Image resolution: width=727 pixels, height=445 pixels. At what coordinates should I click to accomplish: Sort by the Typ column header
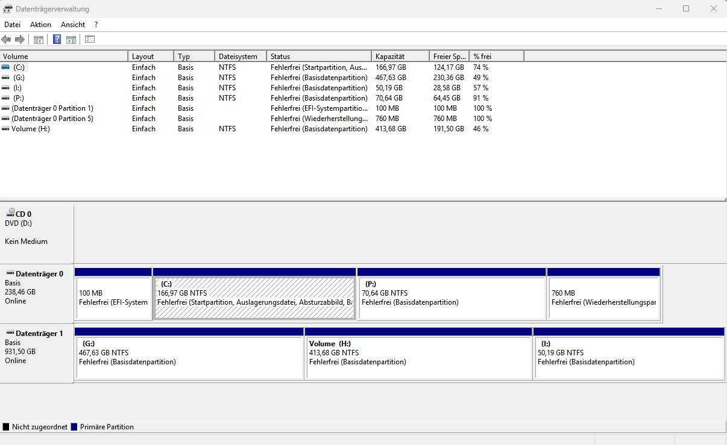pos(194,57)
